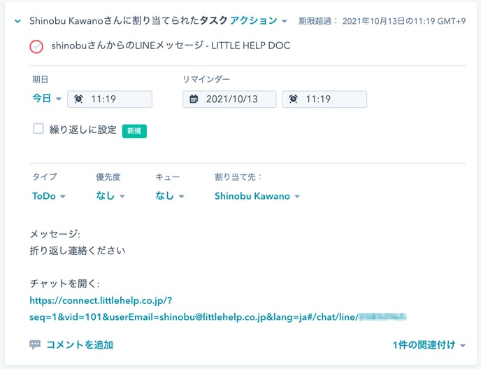Expand the 1件の関連付け associations dropdown

click(x=429, y=344)
